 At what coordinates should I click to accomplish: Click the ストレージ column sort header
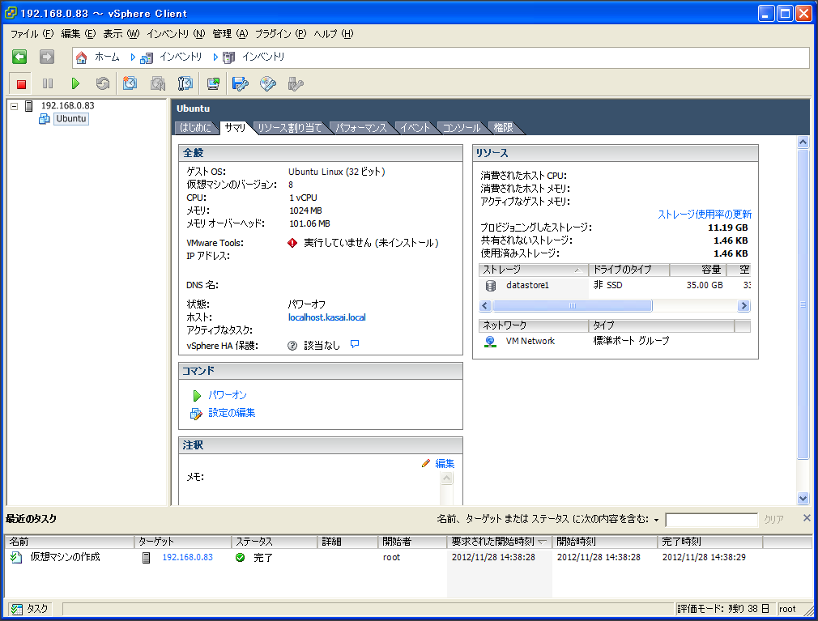(x=533, y=270)
